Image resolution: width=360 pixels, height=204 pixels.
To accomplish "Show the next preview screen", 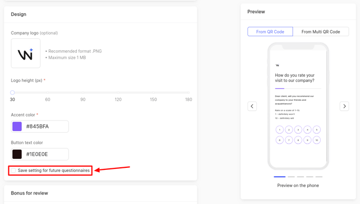I will (x=344, y=106).
